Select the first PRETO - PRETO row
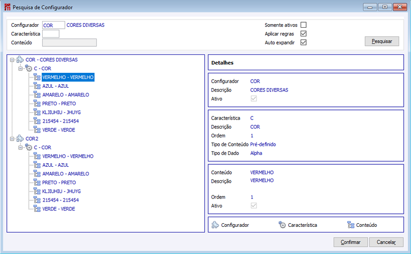The image size is (411, 254). pyautogui.click(x=59, y=104)
